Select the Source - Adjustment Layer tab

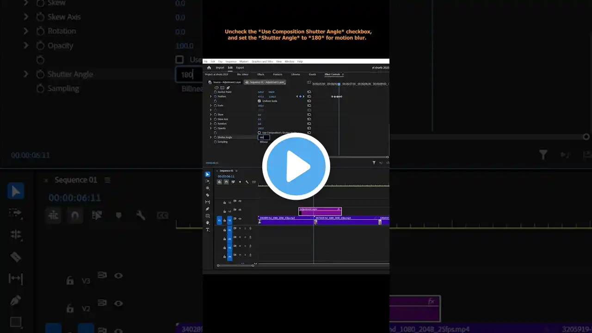pos(225,82)
